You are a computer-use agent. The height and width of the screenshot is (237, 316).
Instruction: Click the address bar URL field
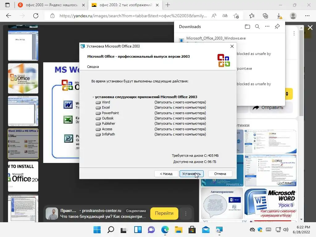133,16
